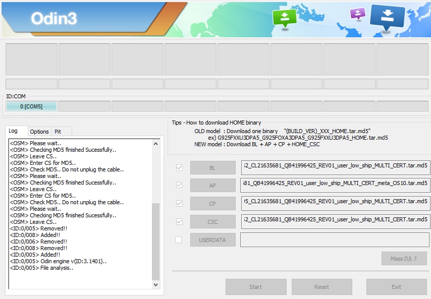Click the CP file button
Viewport: 431px width, 299px height.
213,204
